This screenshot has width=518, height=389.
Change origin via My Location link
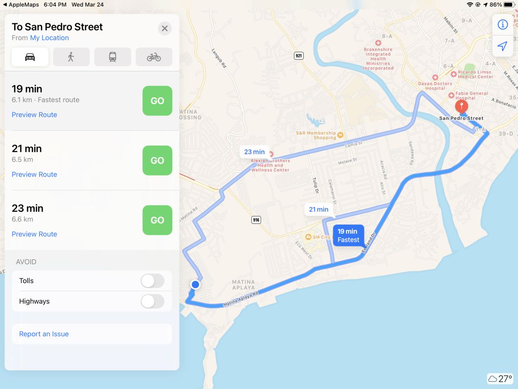point(49,38)
